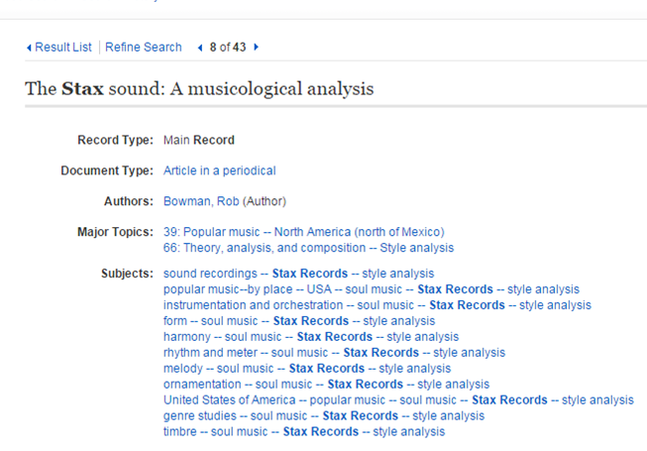The image size is (647, 451).
Task: Select the Main Record value text
Action: (199, 140)
